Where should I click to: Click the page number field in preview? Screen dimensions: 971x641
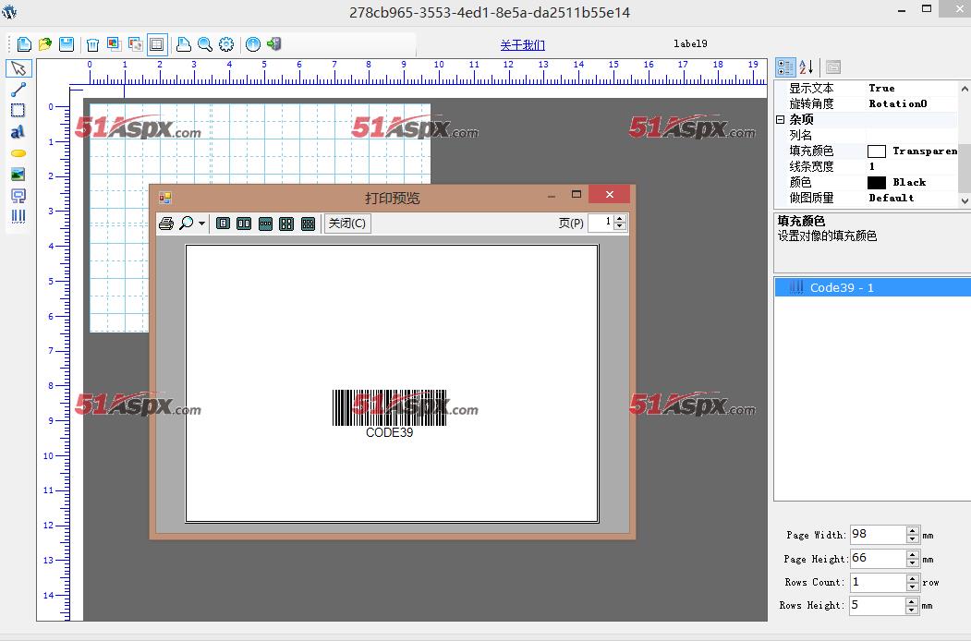tap(601, 223)
